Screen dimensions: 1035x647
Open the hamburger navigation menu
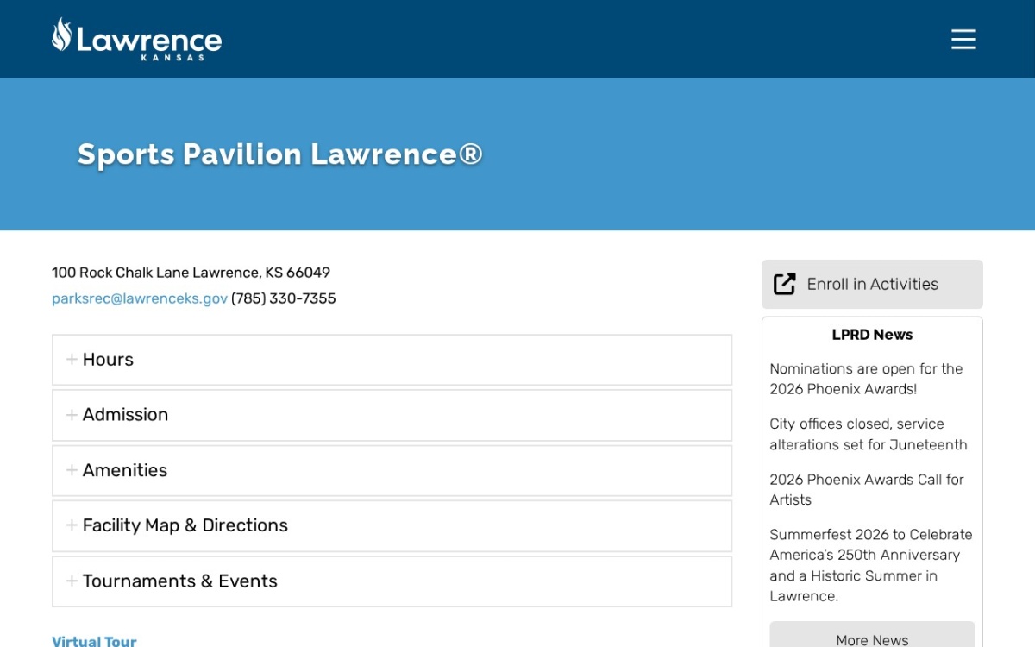[x=963, y=39]
